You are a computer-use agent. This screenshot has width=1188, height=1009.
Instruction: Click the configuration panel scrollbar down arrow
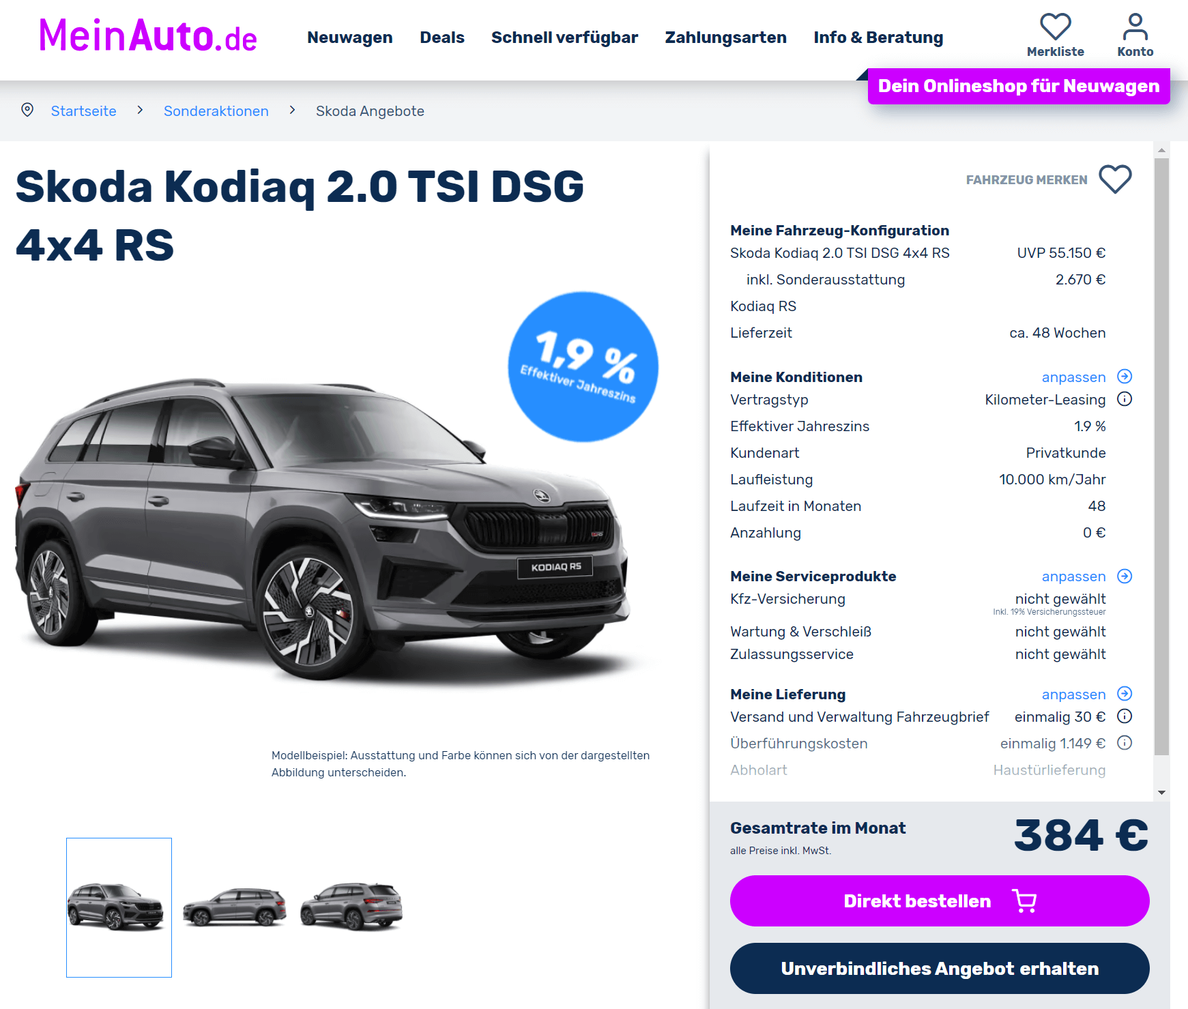coord(1161,793)
